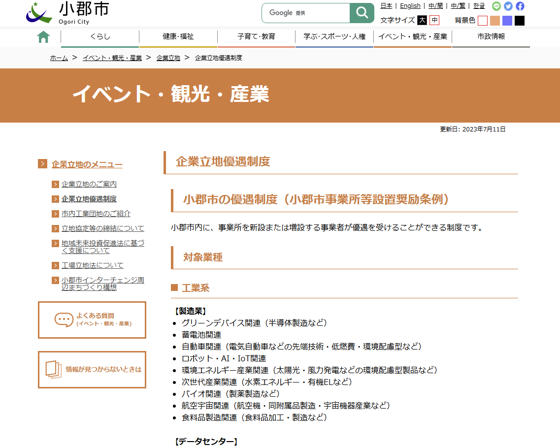The width and height of the screenshot is (560, 446).
Task: Open the 学ぶ・スポーツ・人権 menu
Action: click(x=334, y=37)
